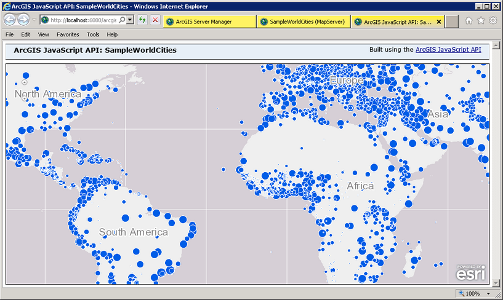Open the Help menu
Image resolution: width=503 pixels, height=300 pixels.
(112, 34)
